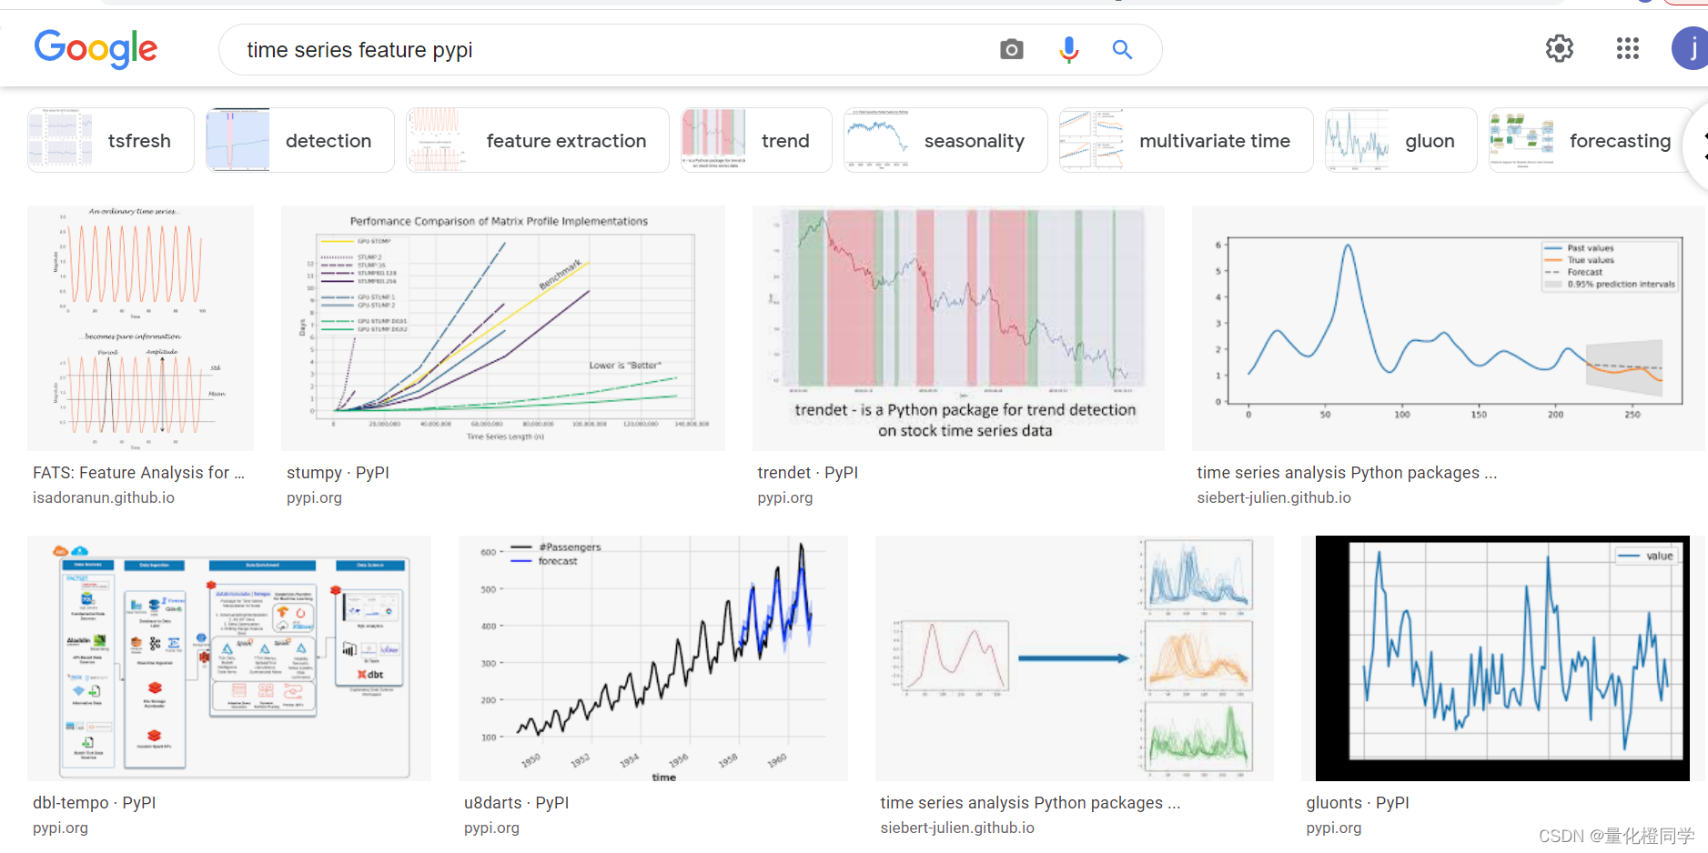Click siebert-julien.github.io under the forecast chart
This screenshot has width=1708, height=853.
pos(1274,497)
